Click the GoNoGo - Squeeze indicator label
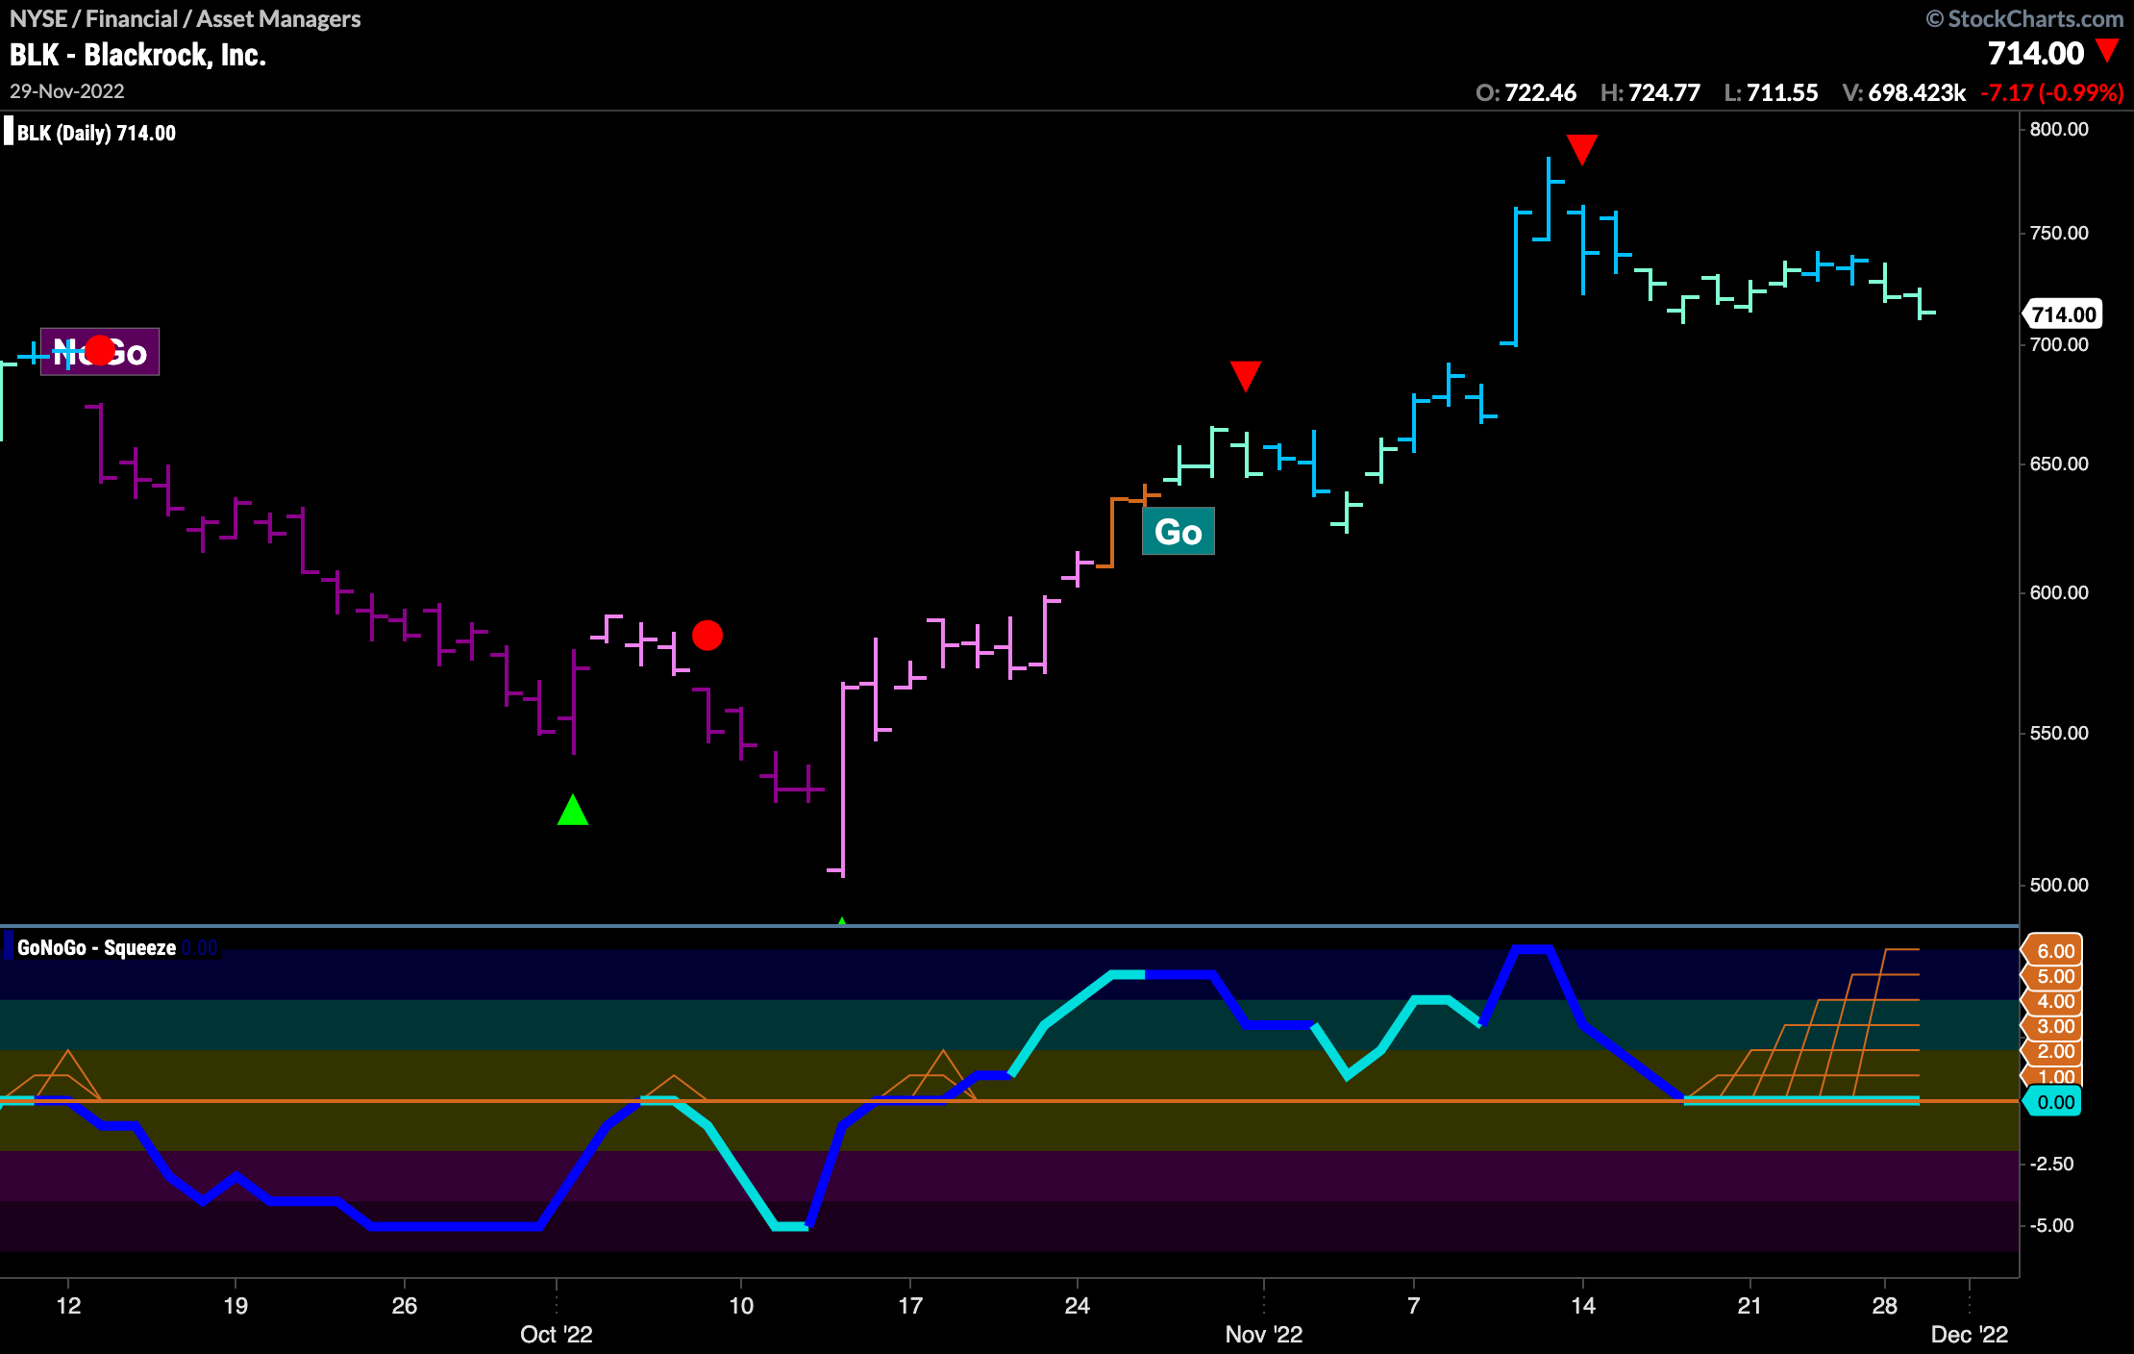Image resolution: width=2134 pixels, height=1354 pixels. pos(96,947)
